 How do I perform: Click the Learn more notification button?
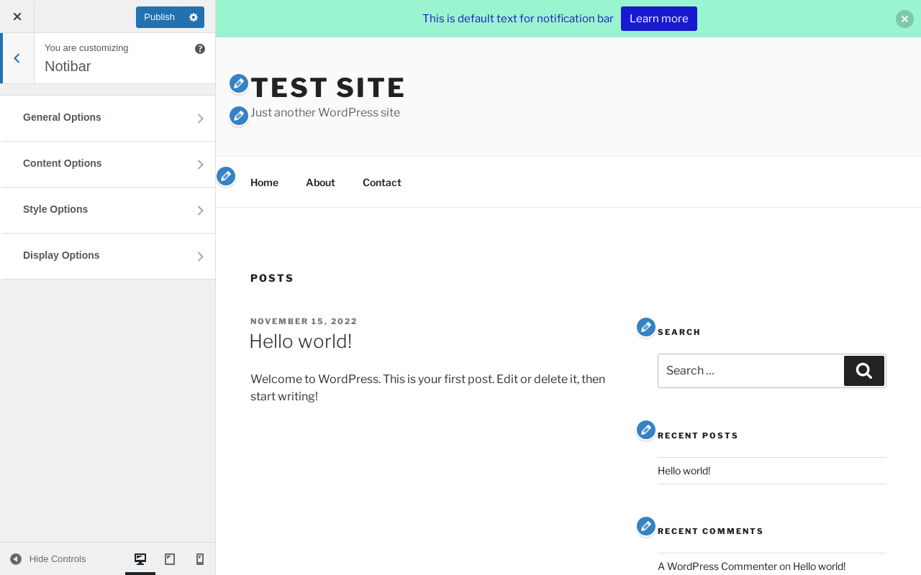(658, 19)
